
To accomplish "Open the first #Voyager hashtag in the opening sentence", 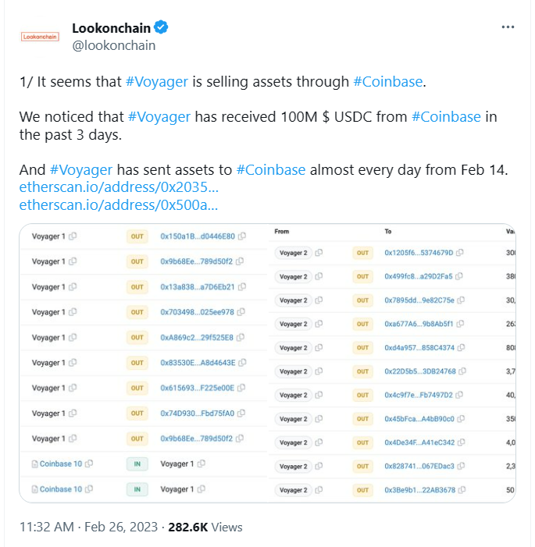I will [x=157, y=82].
